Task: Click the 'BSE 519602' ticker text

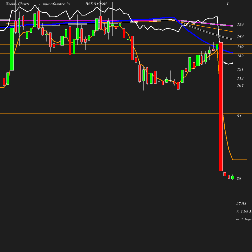Action: pyautogui.click(x=96, y=4)
